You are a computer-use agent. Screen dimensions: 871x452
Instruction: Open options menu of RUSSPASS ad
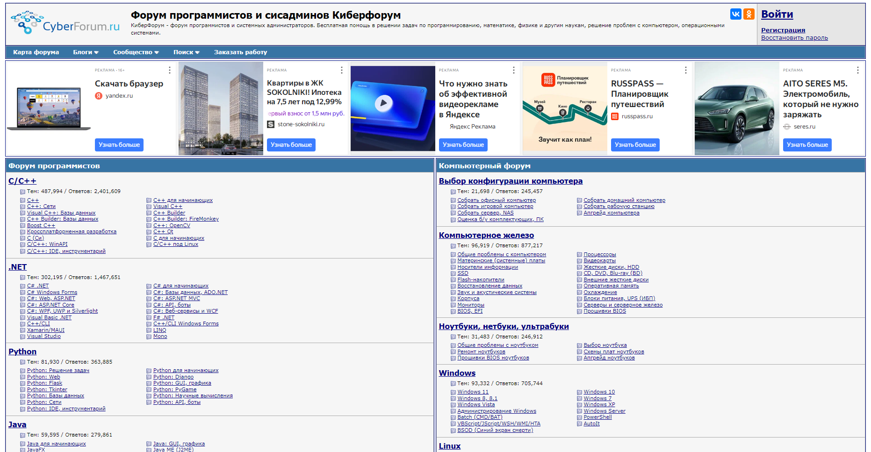point(686,70)
